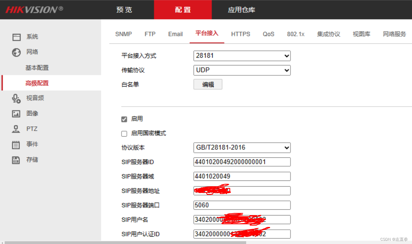
Task: Click the 编辑 whitelist button
Action: click(208, 84)
